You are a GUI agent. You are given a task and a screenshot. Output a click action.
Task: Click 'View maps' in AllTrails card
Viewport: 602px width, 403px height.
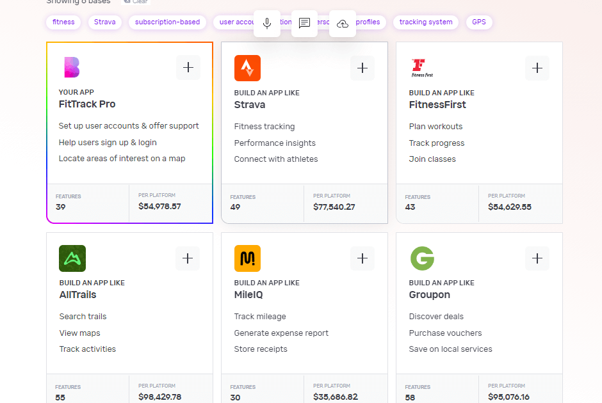(x=79, y=333)
